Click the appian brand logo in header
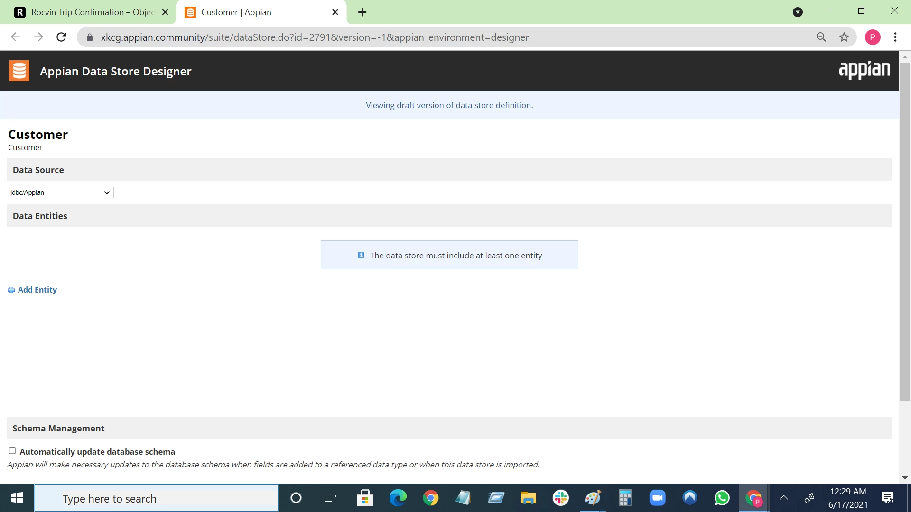Screen dimensions: 911x512 [865, 70]
